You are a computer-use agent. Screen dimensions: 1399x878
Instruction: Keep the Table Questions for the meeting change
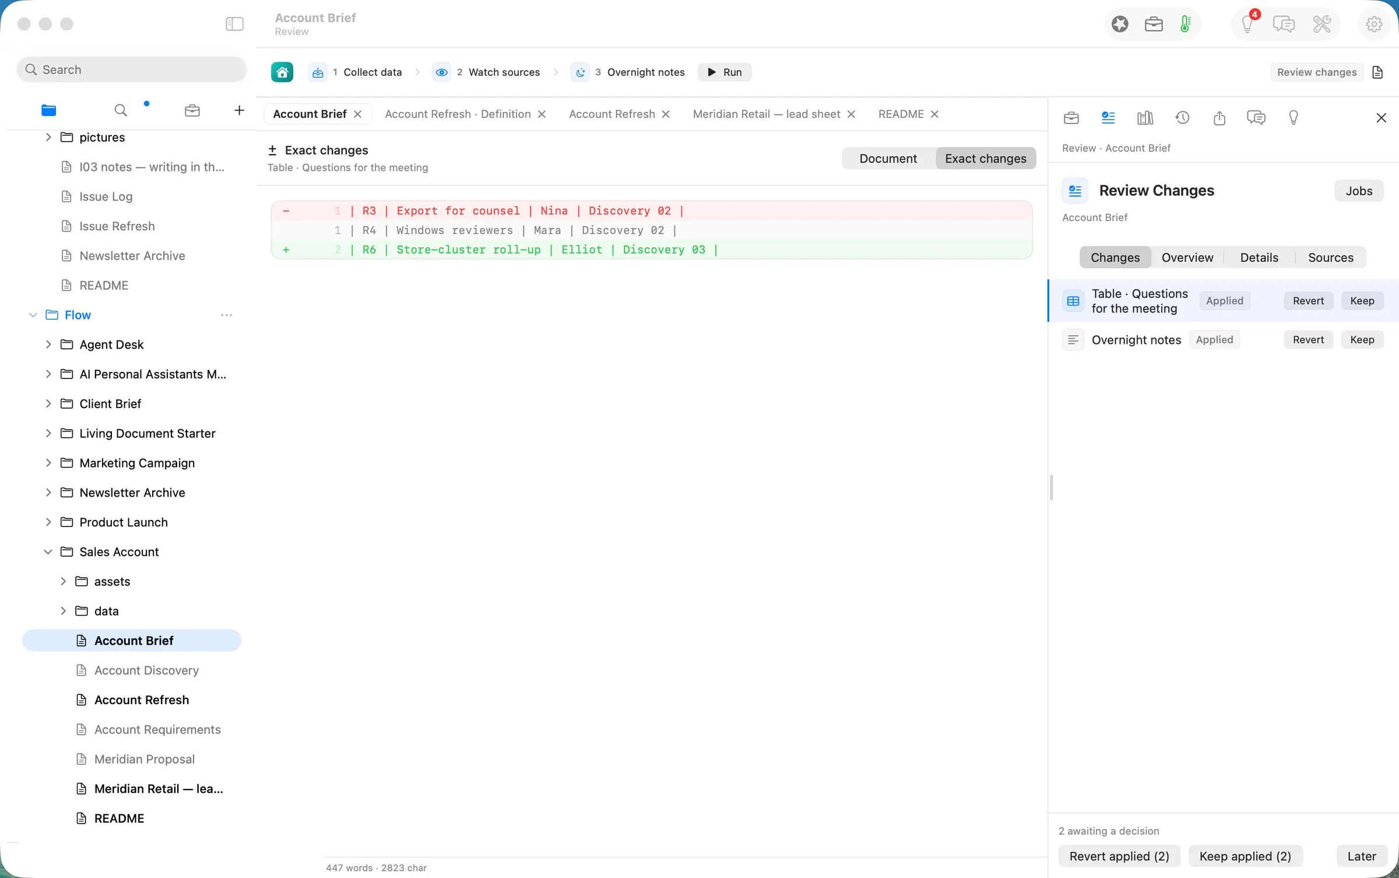point(1362,301)
